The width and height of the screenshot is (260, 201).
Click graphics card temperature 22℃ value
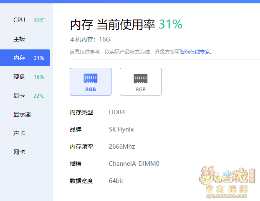39,95
